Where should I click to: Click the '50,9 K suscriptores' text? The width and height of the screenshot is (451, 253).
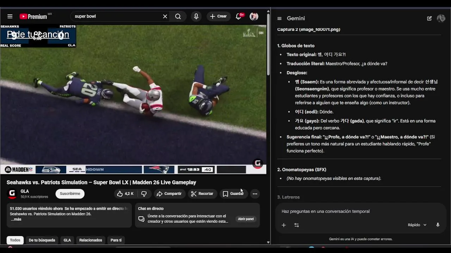[34, 197]
